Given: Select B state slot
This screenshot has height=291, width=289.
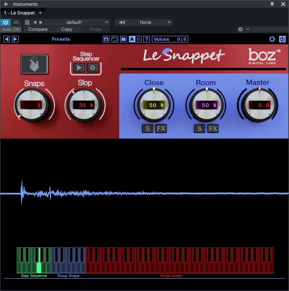Looking at the screenshot, I should [x=138, y=39].
